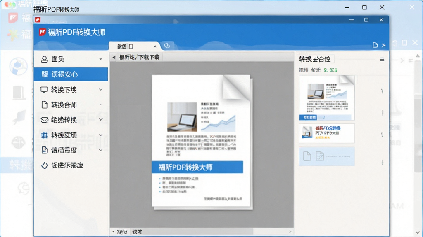Click the right arrow at horizontal scrollbar end
The height and width of the screenshot is (237, 423).
pyautogui.click(x=290, y=231)
